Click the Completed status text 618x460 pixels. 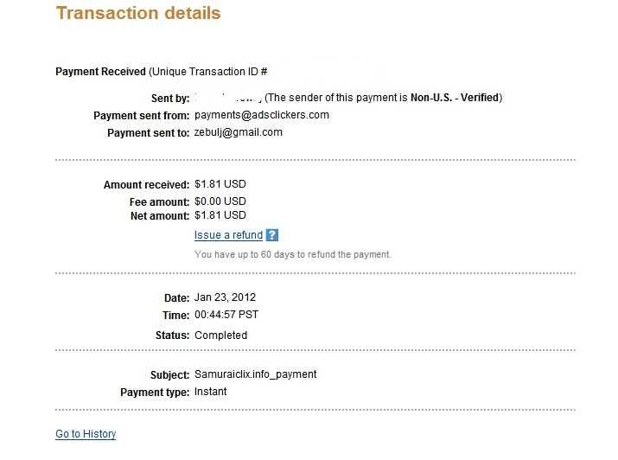click(220, 335)
